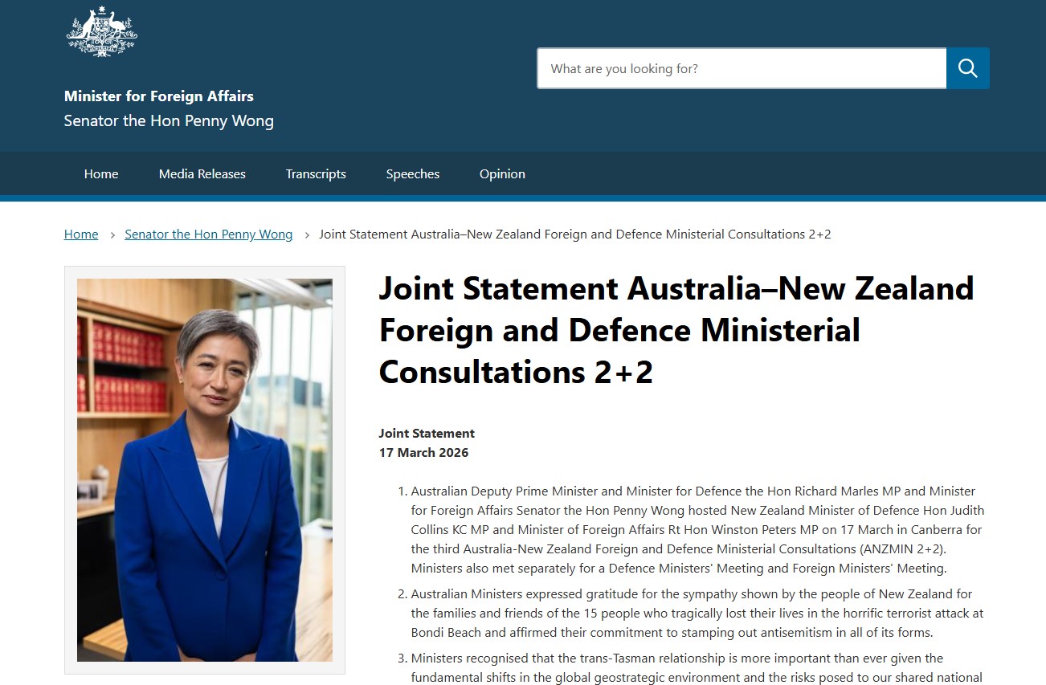Select Speeches in the navigation bar
The image size is (1046, 685).
pyautogui.click(x=413, y=173)
